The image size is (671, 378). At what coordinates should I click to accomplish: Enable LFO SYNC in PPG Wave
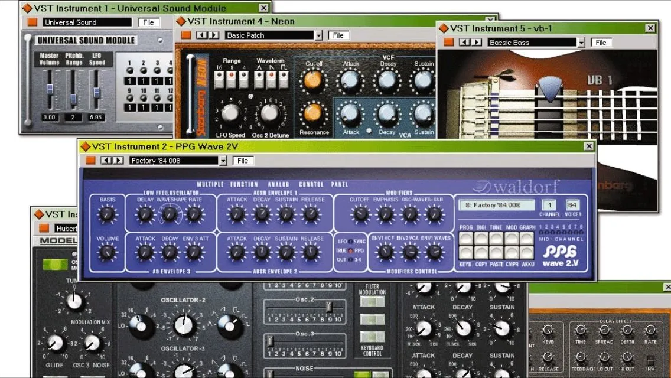click(350, 242)
